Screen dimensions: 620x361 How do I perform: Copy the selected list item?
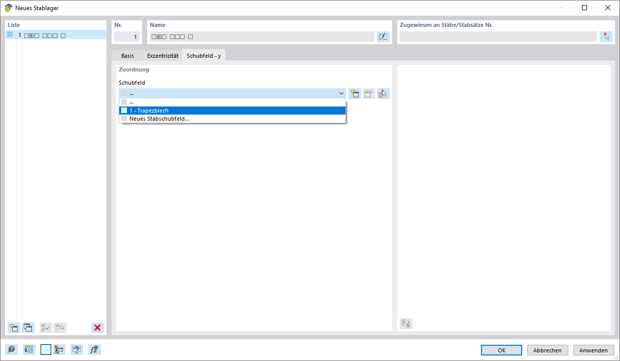pyautogui.click(x=28, y=328)
